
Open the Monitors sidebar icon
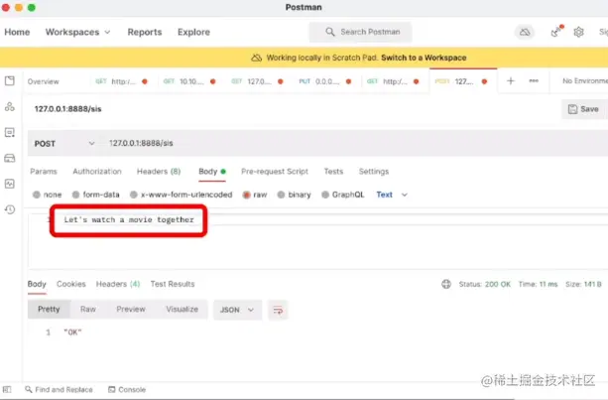point(10,184)
